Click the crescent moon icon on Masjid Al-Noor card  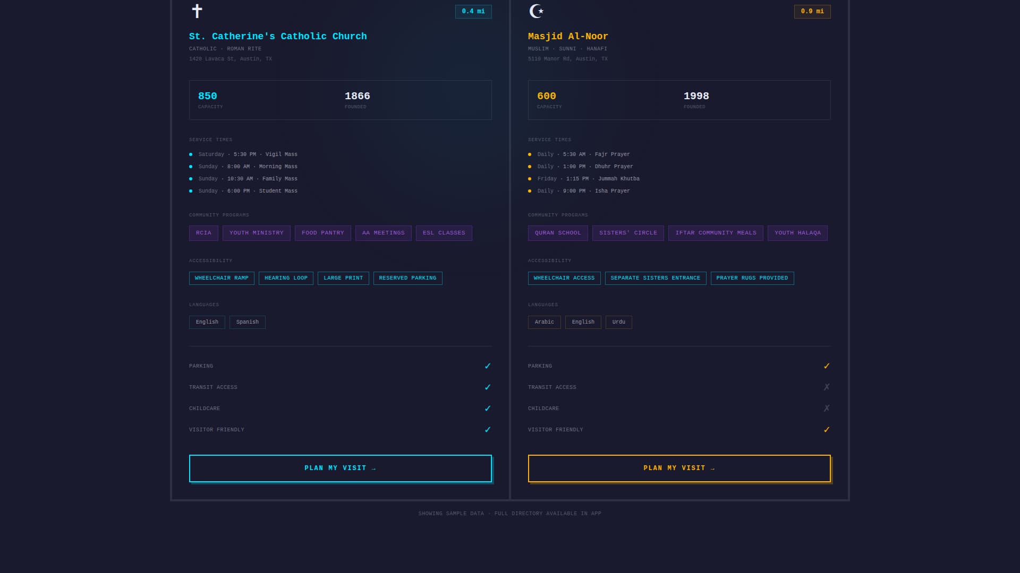(537, 11)
